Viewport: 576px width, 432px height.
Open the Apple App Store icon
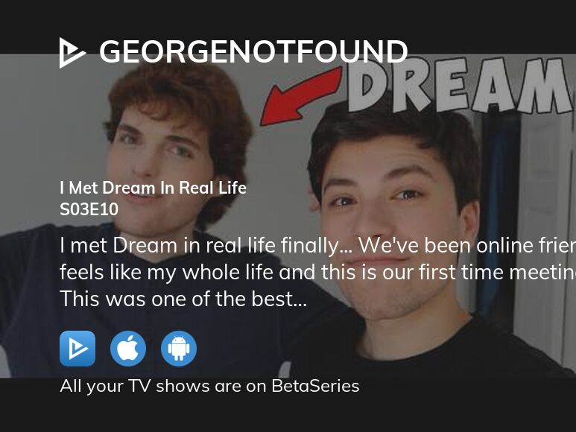128,349
